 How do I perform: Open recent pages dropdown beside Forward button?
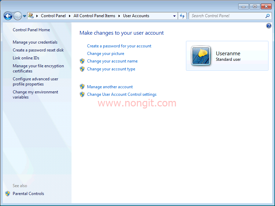pos(24,16)
